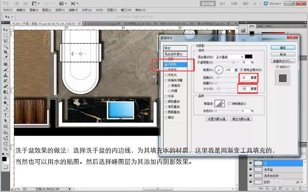Choose the Gradient tool
Image resolution: width=308 pixels, height=192 pixels.
point(6,92)
